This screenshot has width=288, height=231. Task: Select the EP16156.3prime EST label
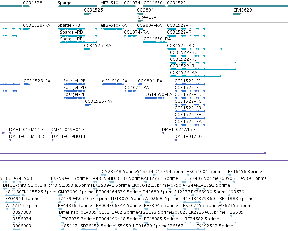click(x=245, y=172)
